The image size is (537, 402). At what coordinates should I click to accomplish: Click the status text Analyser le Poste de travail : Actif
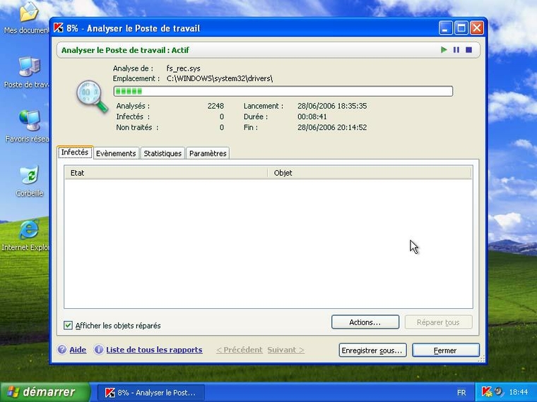125,50
